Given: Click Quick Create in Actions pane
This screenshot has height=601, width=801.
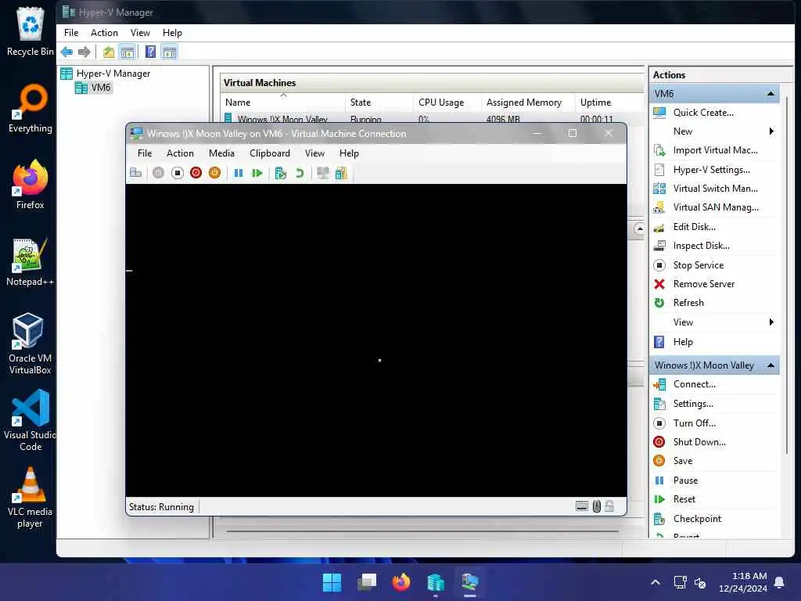Looking at the screenshot, I should [703, 113].
